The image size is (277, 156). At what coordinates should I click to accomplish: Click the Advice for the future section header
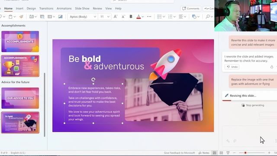coord(16,82)
